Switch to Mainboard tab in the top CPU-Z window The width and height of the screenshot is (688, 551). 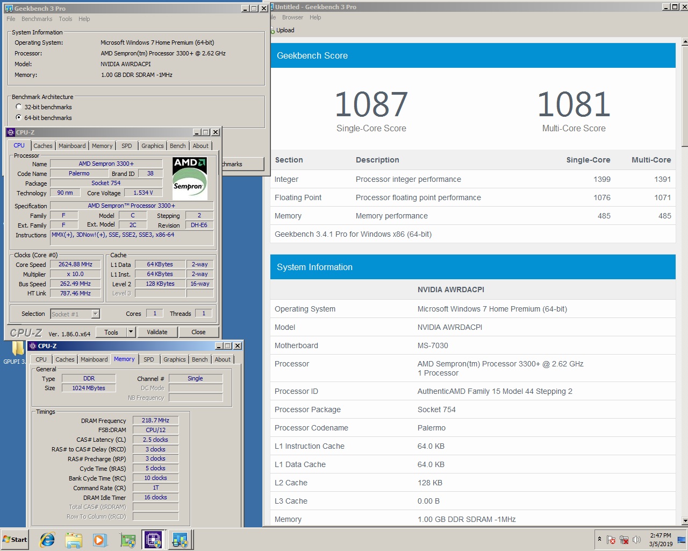point(72,146)
